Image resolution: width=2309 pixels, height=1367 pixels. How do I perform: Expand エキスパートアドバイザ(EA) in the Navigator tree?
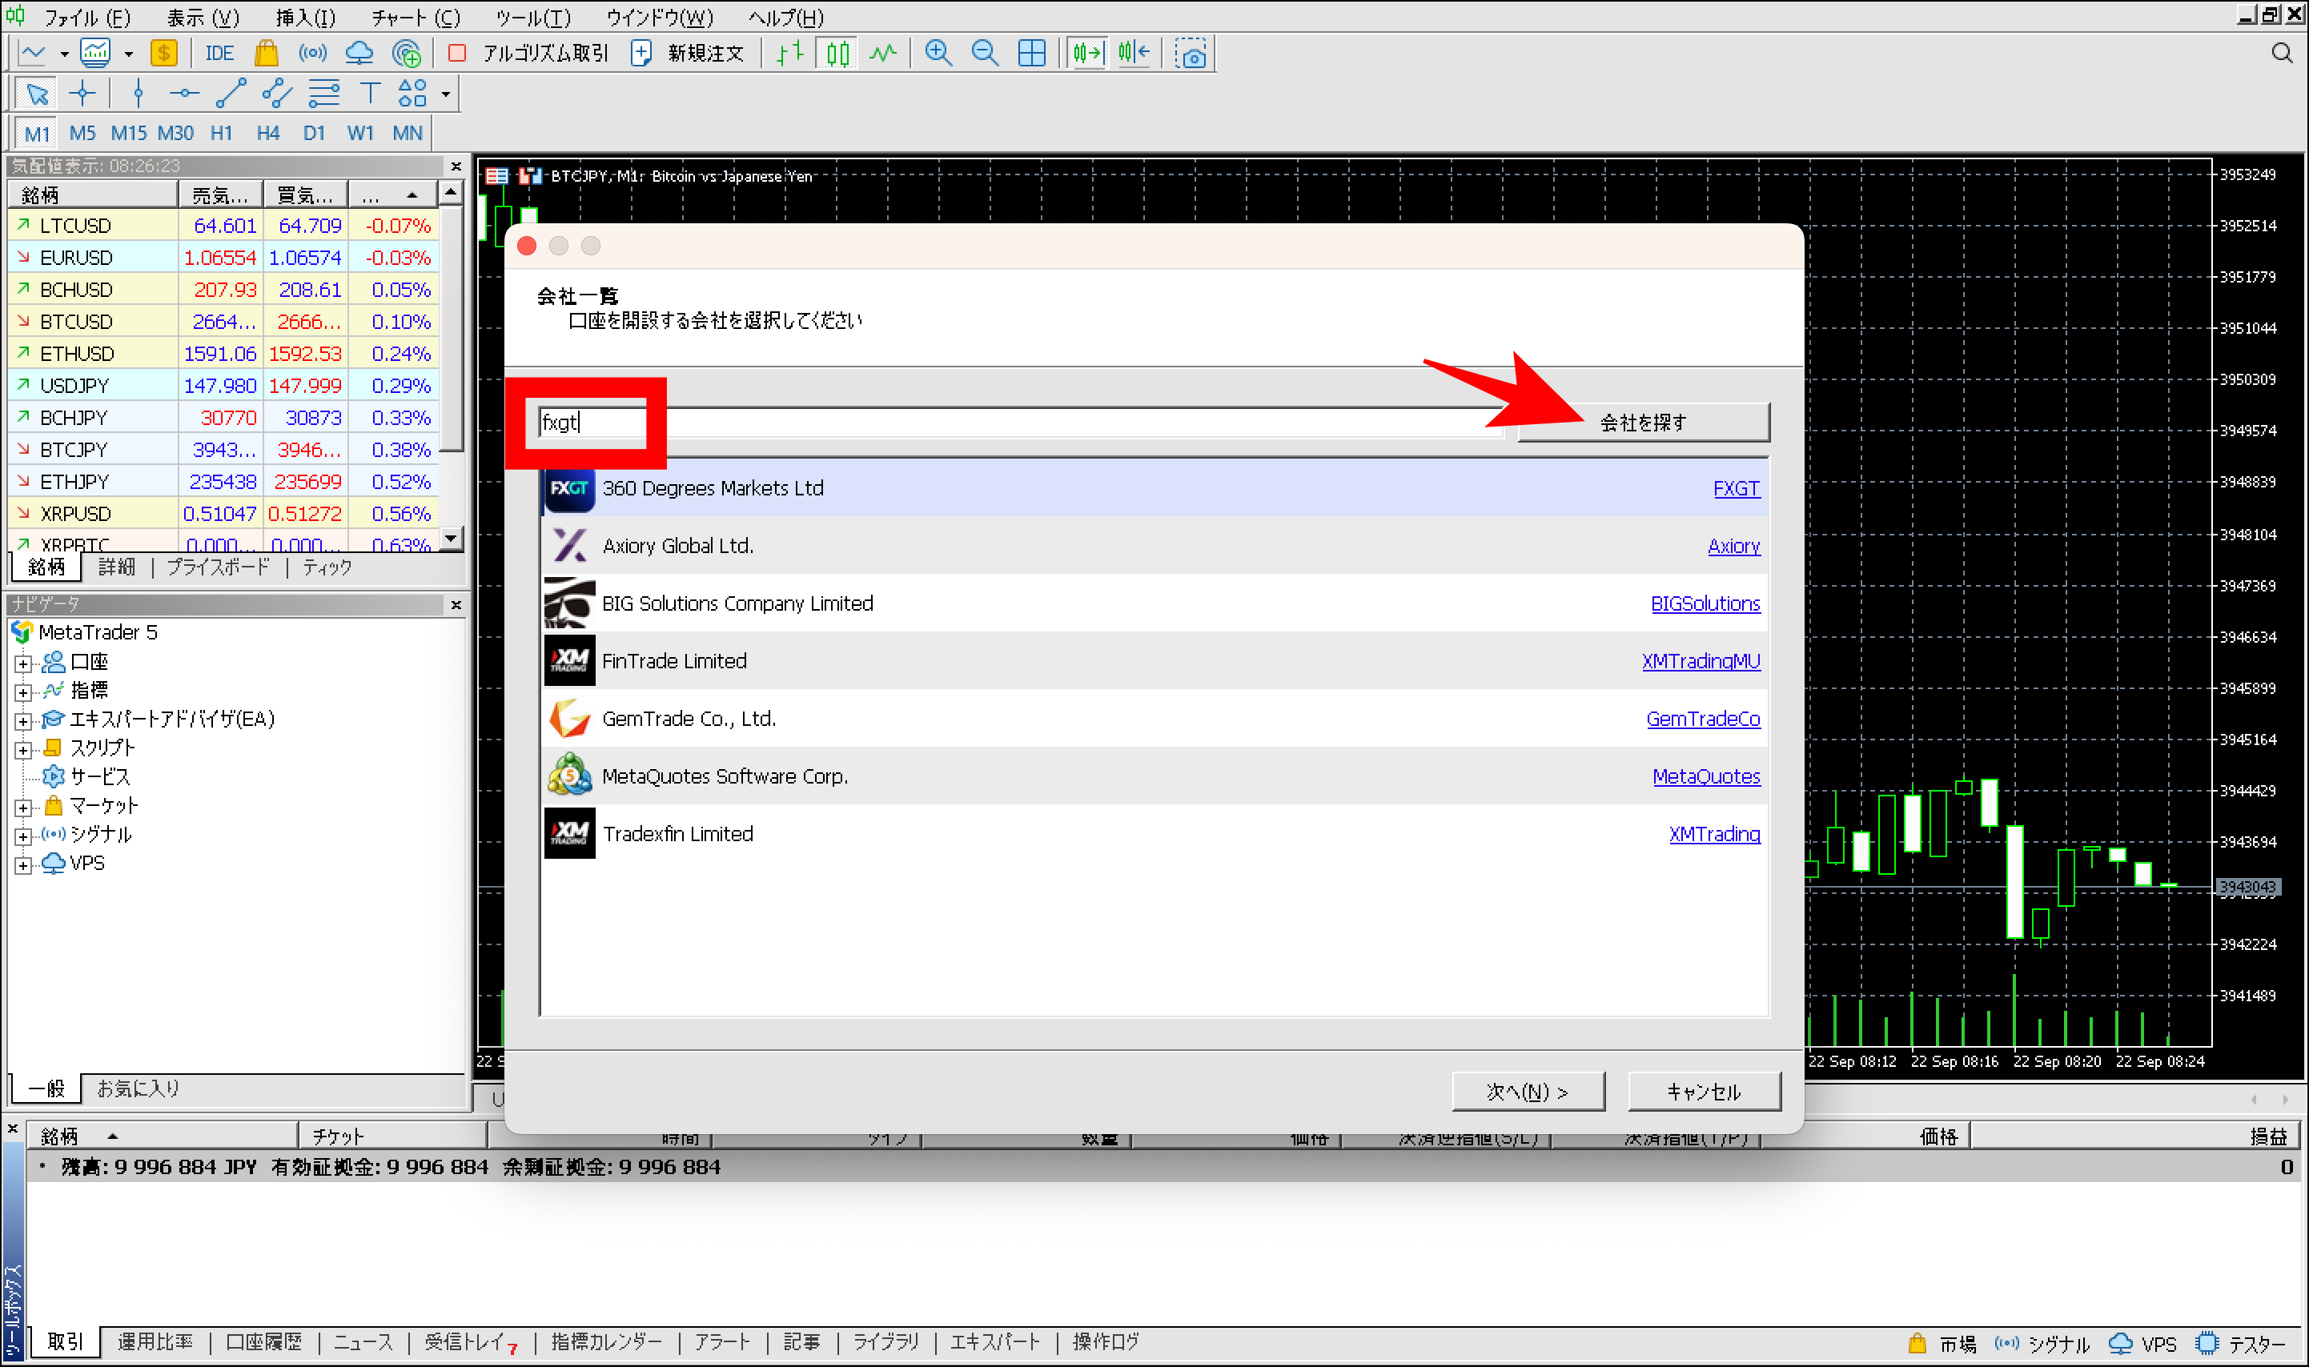pos(24,720)
